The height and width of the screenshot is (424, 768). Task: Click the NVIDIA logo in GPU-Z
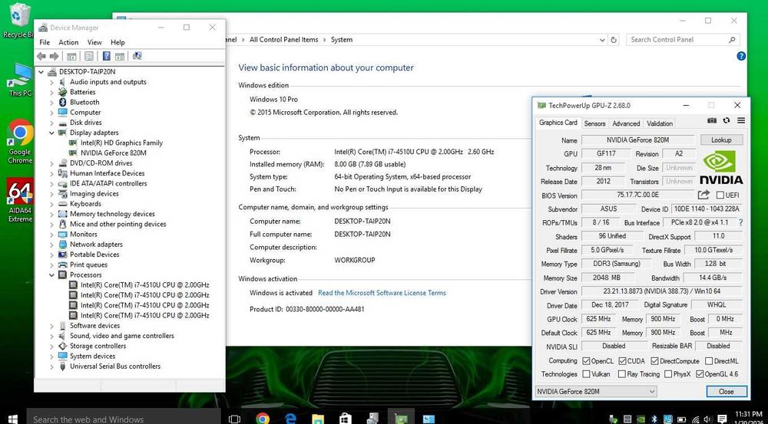(721, 167)
